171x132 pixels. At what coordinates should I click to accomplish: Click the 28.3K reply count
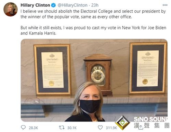(33, 128)
